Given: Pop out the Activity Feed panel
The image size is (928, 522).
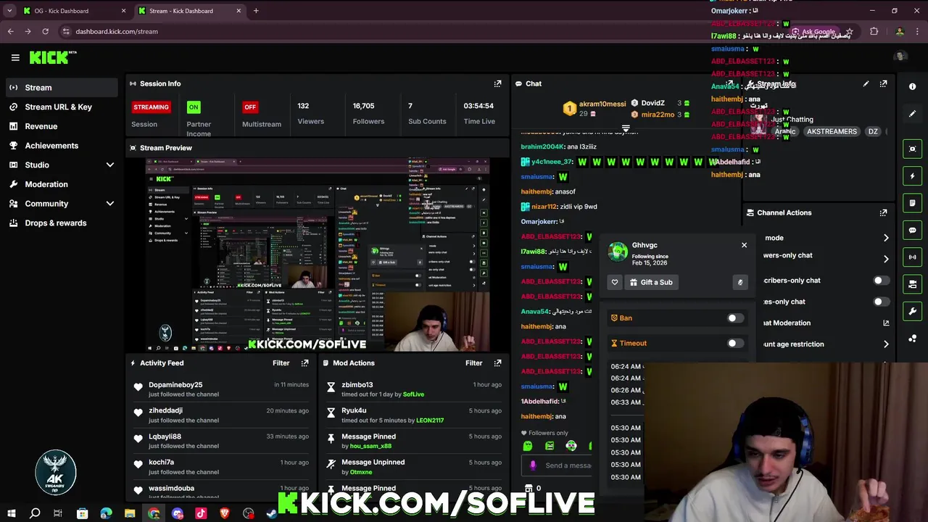Looking at the screenshot, I should pos(304,362).
